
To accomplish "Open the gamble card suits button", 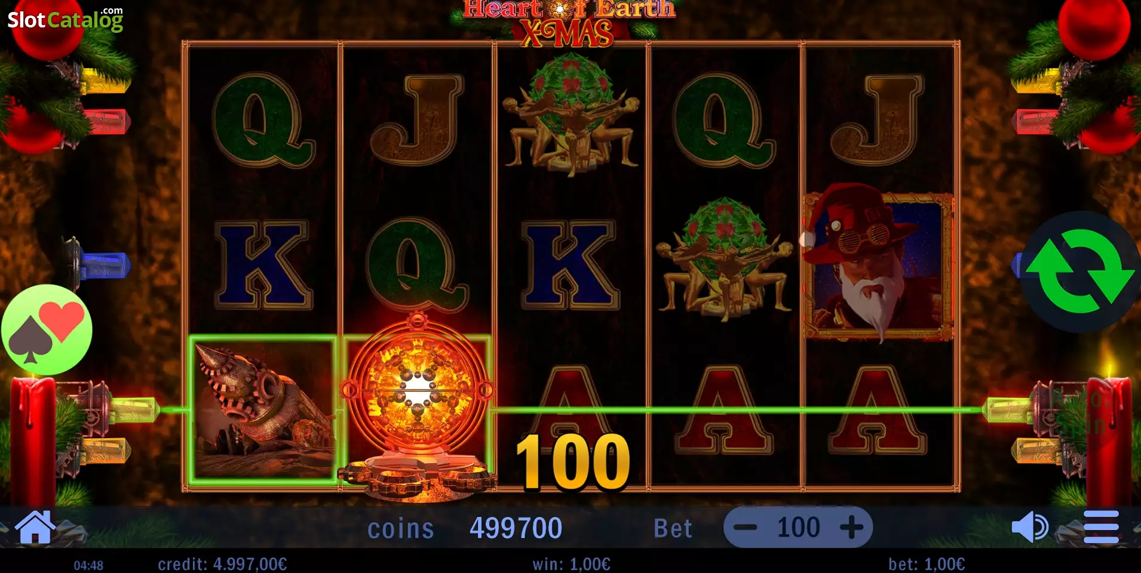I will (x=47, y=329).
